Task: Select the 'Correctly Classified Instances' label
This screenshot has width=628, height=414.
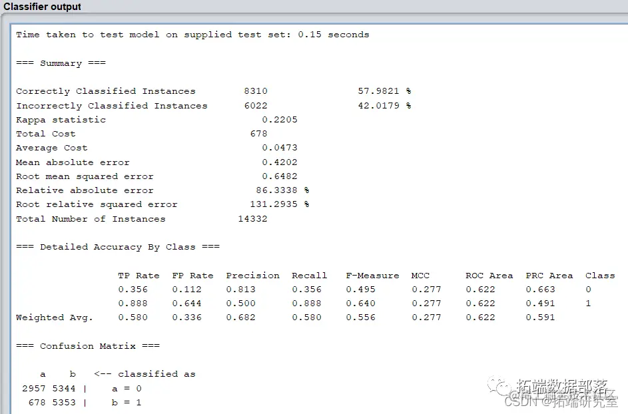Action: tap(106, 91)
